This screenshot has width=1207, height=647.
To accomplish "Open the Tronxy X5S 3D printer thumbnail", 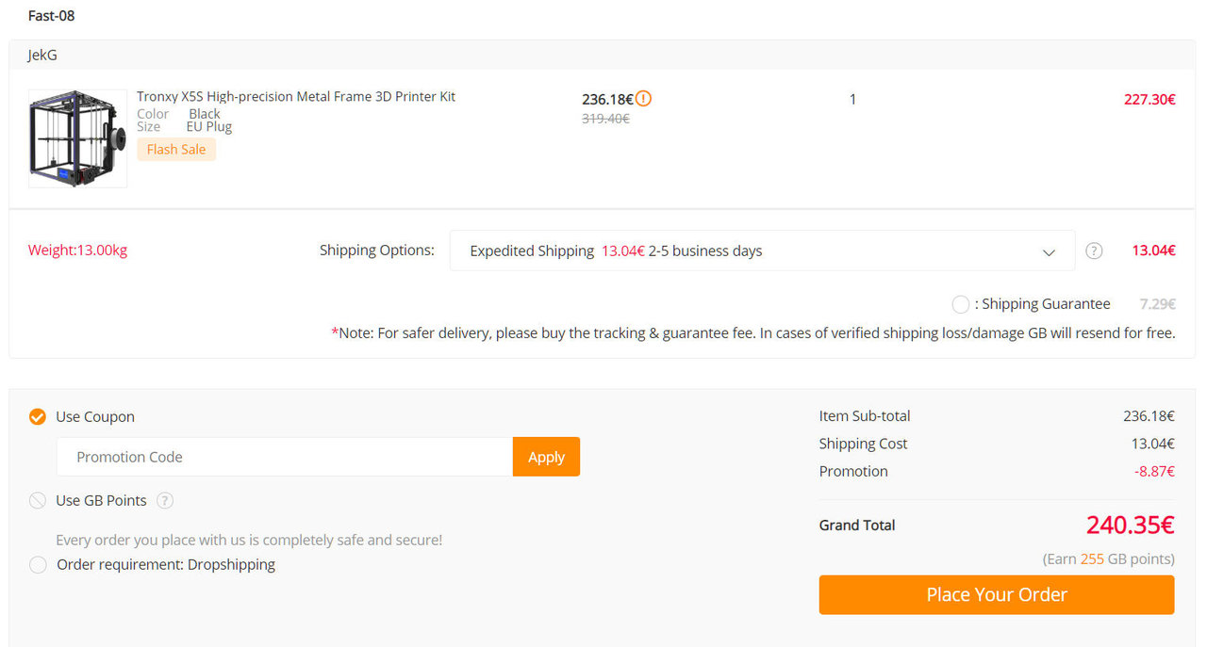I will [x=77, y=138].
